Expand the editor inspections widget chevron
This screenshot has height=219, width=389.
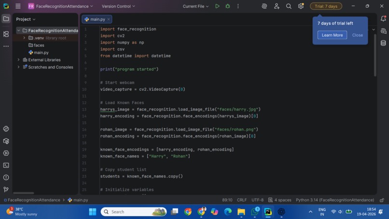tap(374, 29)
